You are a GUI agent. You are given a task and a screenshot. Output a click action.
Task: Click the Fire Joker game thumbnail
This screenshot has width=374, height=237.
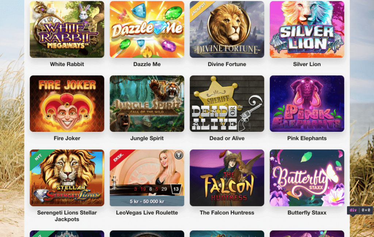(x=67, y=104)
